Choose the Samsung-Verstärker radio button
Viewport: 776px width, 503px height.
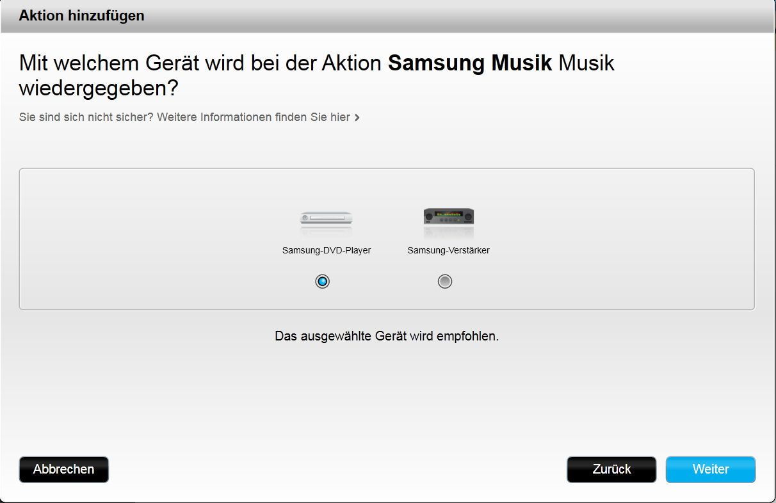coord(445,282)
